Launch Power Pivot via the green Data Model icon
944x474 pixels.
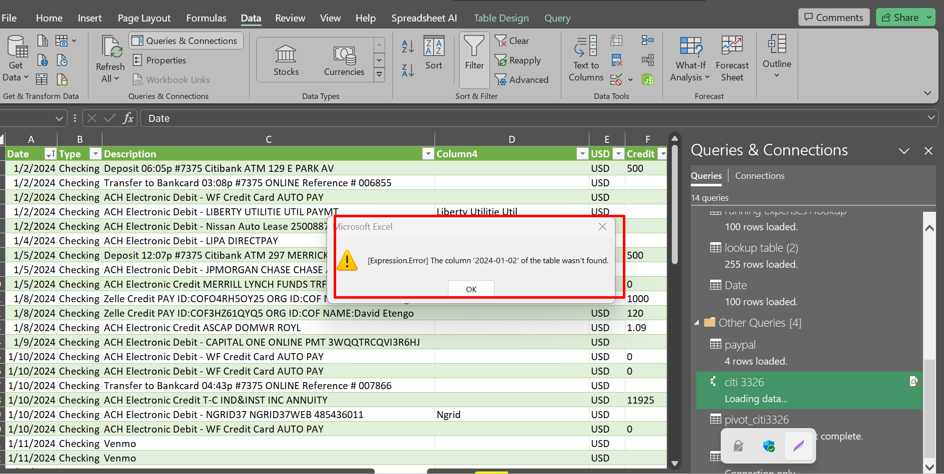pos(648,80)
